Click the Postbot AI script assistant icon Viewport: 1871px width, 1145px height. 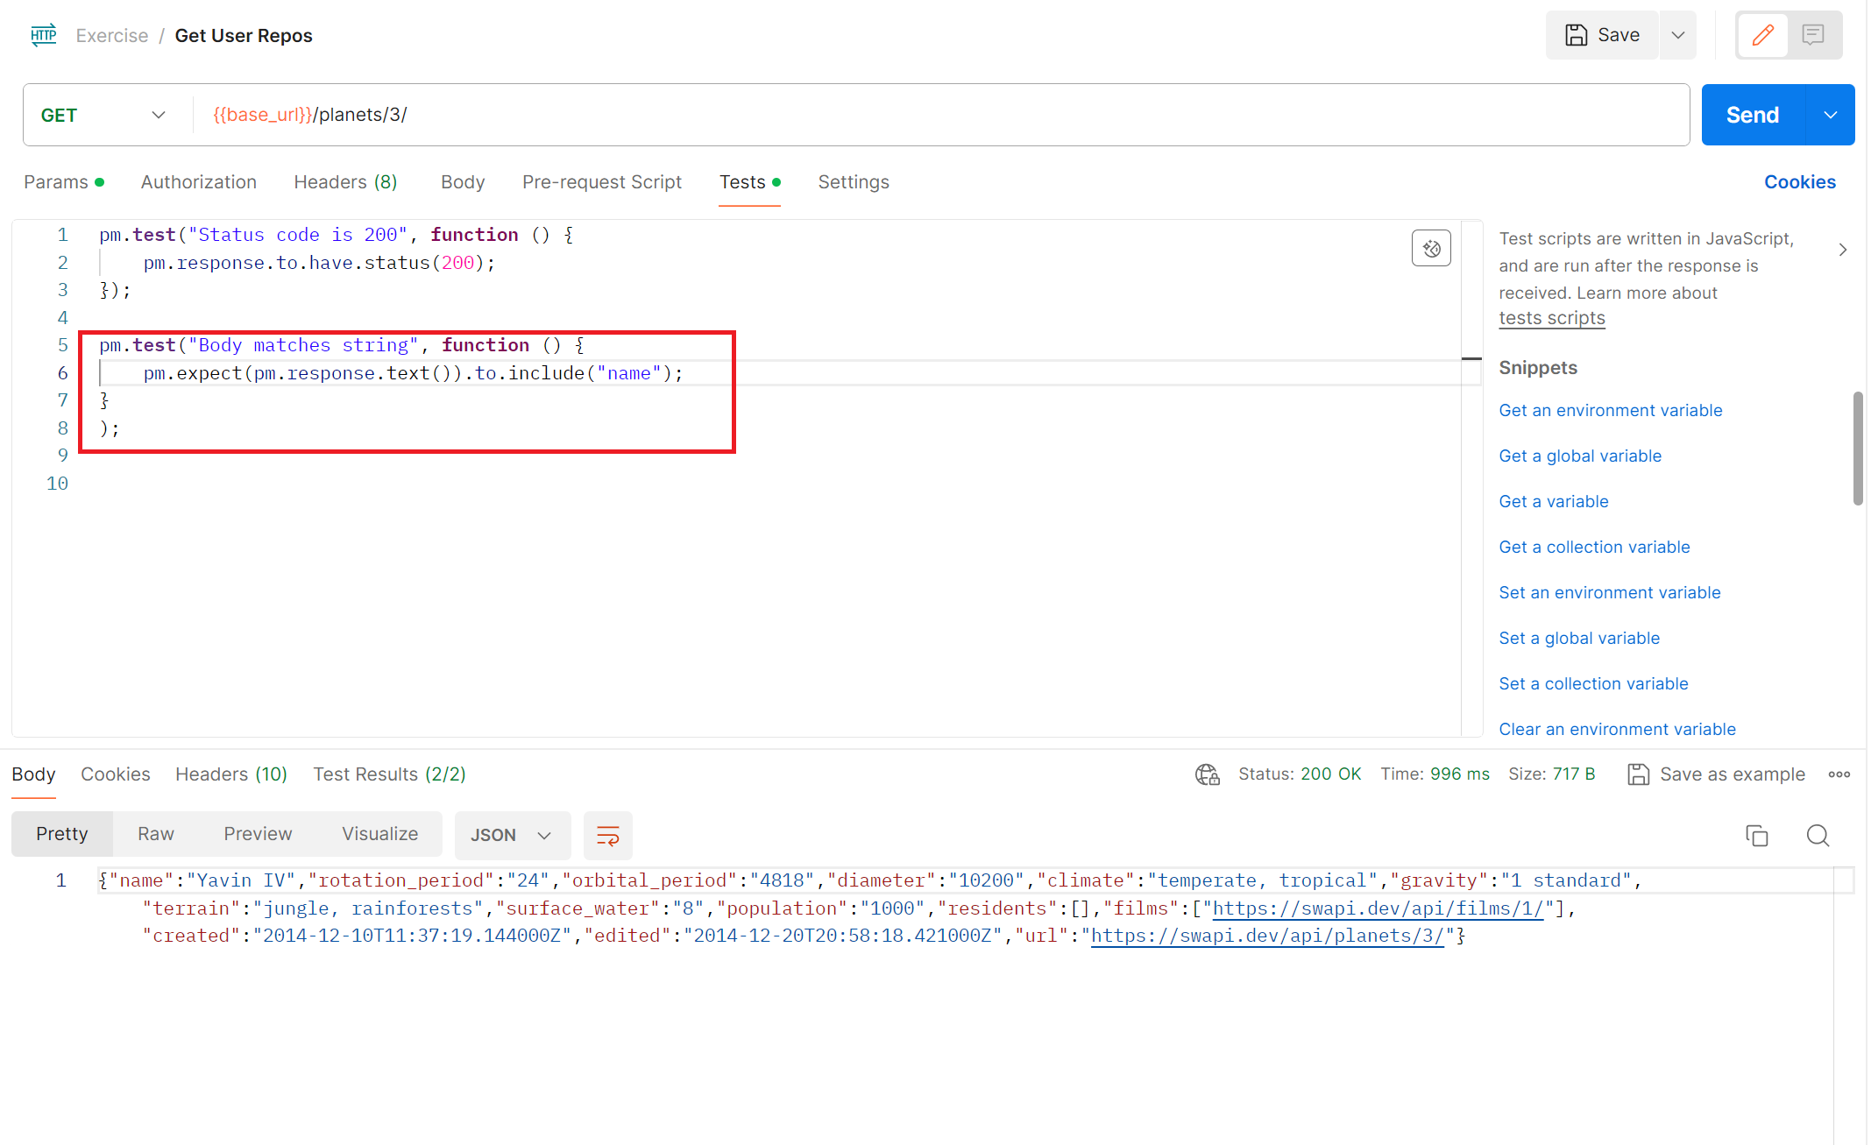(x=1431, y=248)
